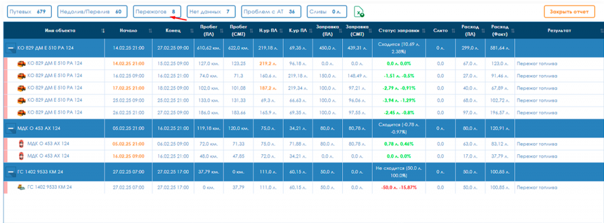Collapse the ГС 1402 9533 КМ 24 group
The height and width of the screenshot is (223, 604).
(x=11, y=172)
